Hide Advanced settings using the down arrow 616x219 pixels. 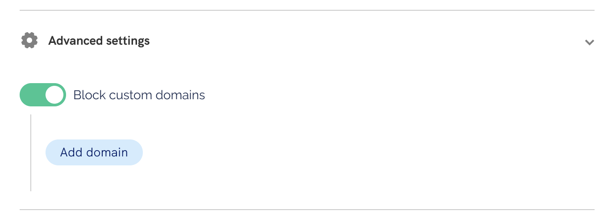589,42
